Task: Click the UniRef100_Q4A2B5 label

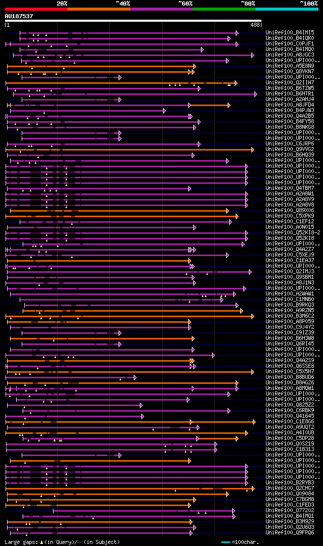Action: (x=290, y=116)
